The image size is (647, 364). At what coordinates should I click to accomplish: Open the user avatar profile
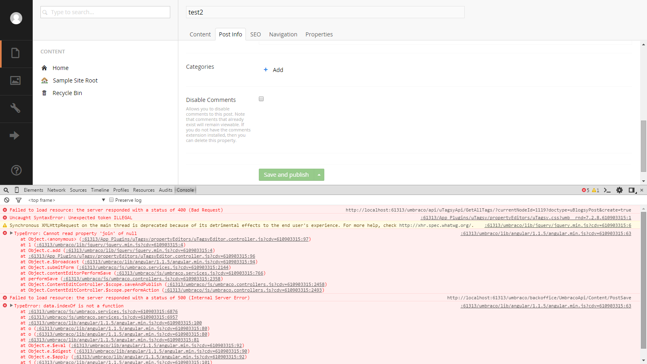pyautogui.click(x=16, y=18)
